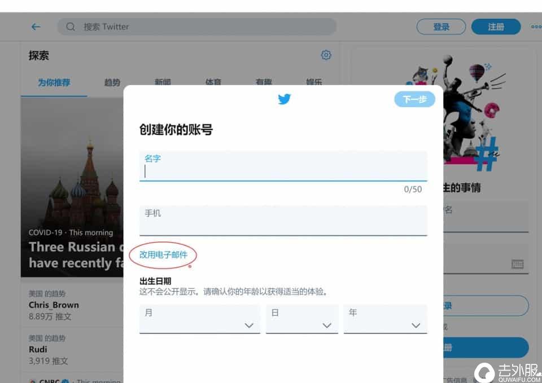Select the 新闻 (News) tab
Image resolution: width=542 pixels, height=383 pixels.
(x=162, y=82)
